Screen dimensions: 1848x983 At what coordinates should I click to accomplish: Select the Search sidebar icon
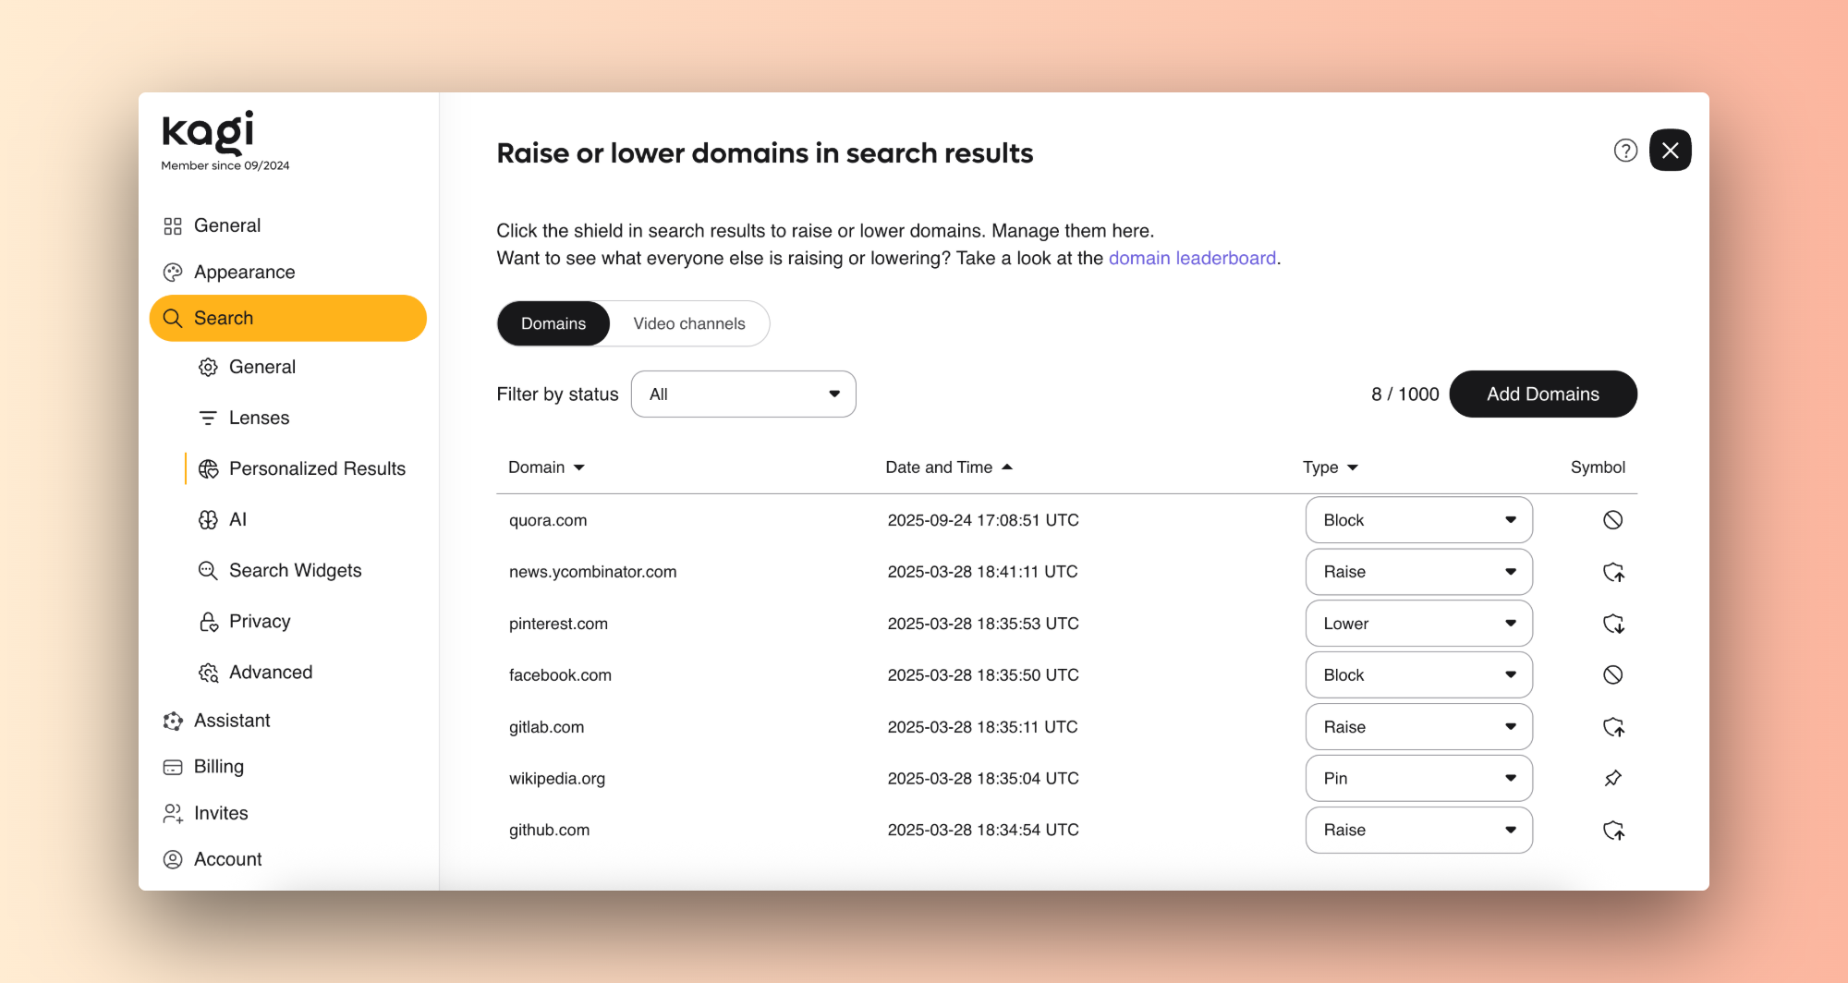174,318
